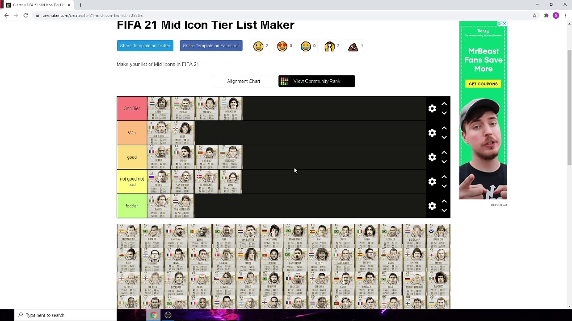Open a new Chrome tab
Image resolution: width=572 pixels, height=321 pixels.
(80, 5)
